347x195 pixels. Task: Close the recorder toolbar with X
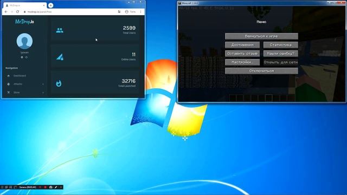[61, 187]
